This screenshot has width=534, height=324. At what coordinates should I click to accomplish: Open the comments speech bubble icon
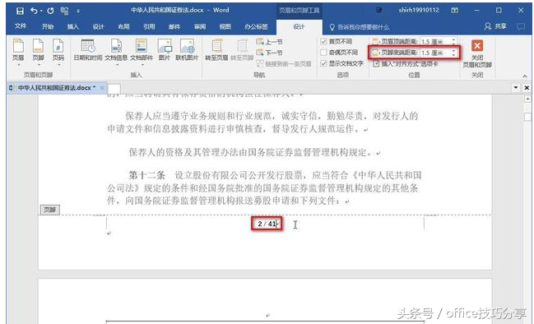point(520,26)
